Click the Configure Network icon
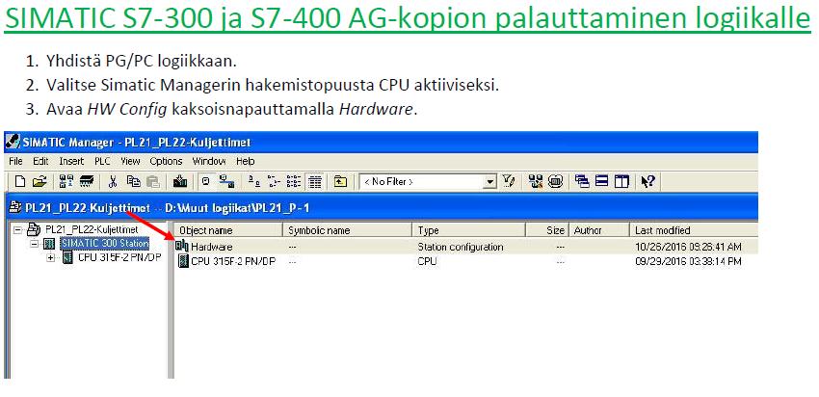 point(536,181)
